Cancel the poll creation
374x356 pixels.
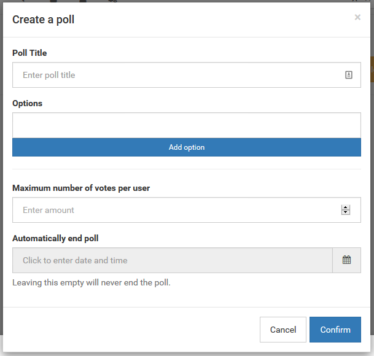(282, 330)
